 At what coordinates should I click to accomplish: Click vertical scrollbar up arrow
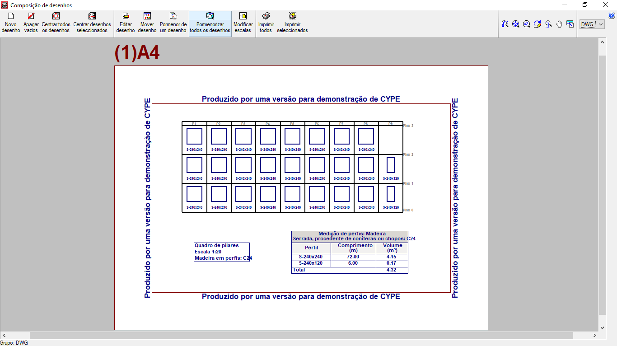point(602,42)
